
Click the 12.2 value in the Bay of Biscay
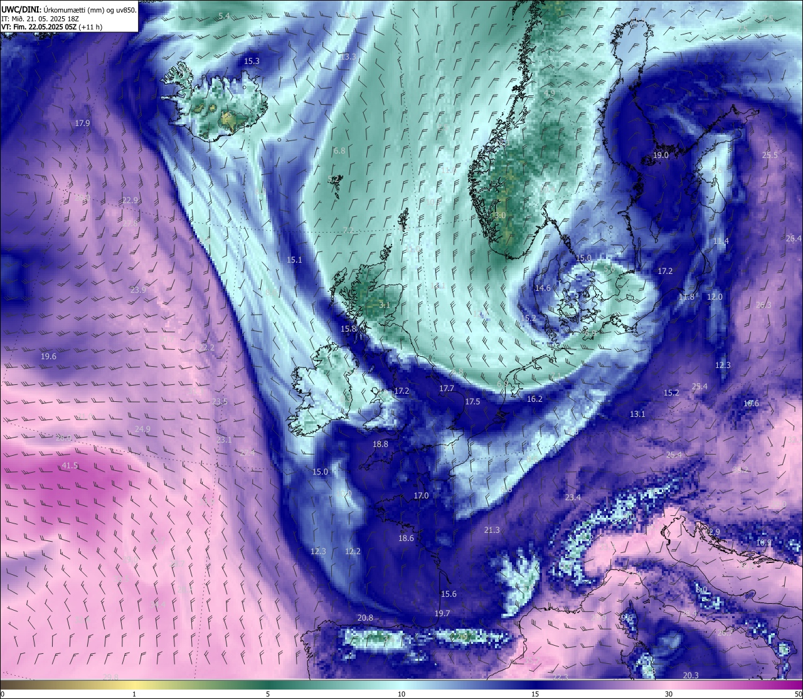tap(353, 552)
